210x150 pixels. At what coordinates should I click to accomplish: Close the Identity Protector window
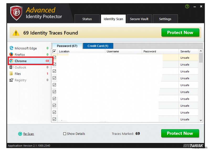tap(201, 6)
